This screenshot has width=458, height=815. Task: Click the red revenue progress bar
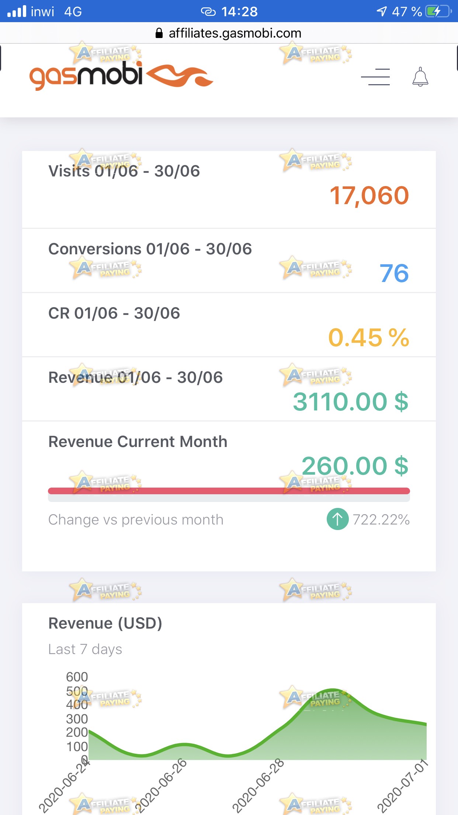click(229, 491)
